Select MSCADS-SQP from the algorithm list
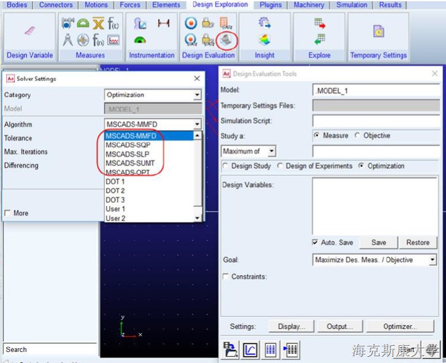The height and width of the screenshot is (363, 446). 127,145
